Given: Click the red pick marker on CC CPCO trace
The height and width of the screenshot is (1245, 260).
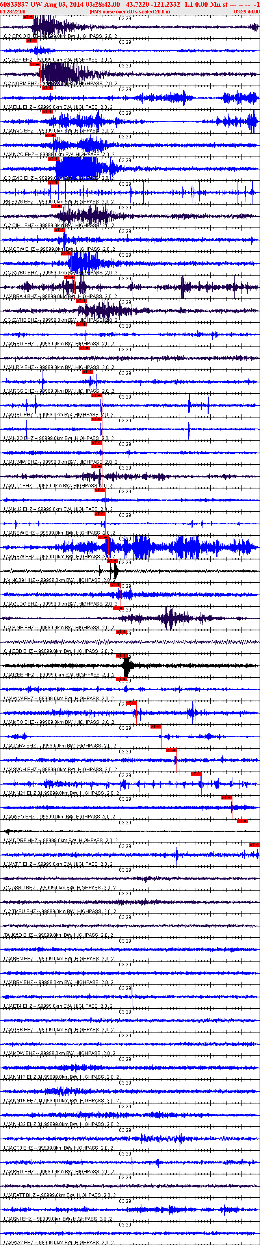Looking at the screenshot, I should (x=28, y=17).
